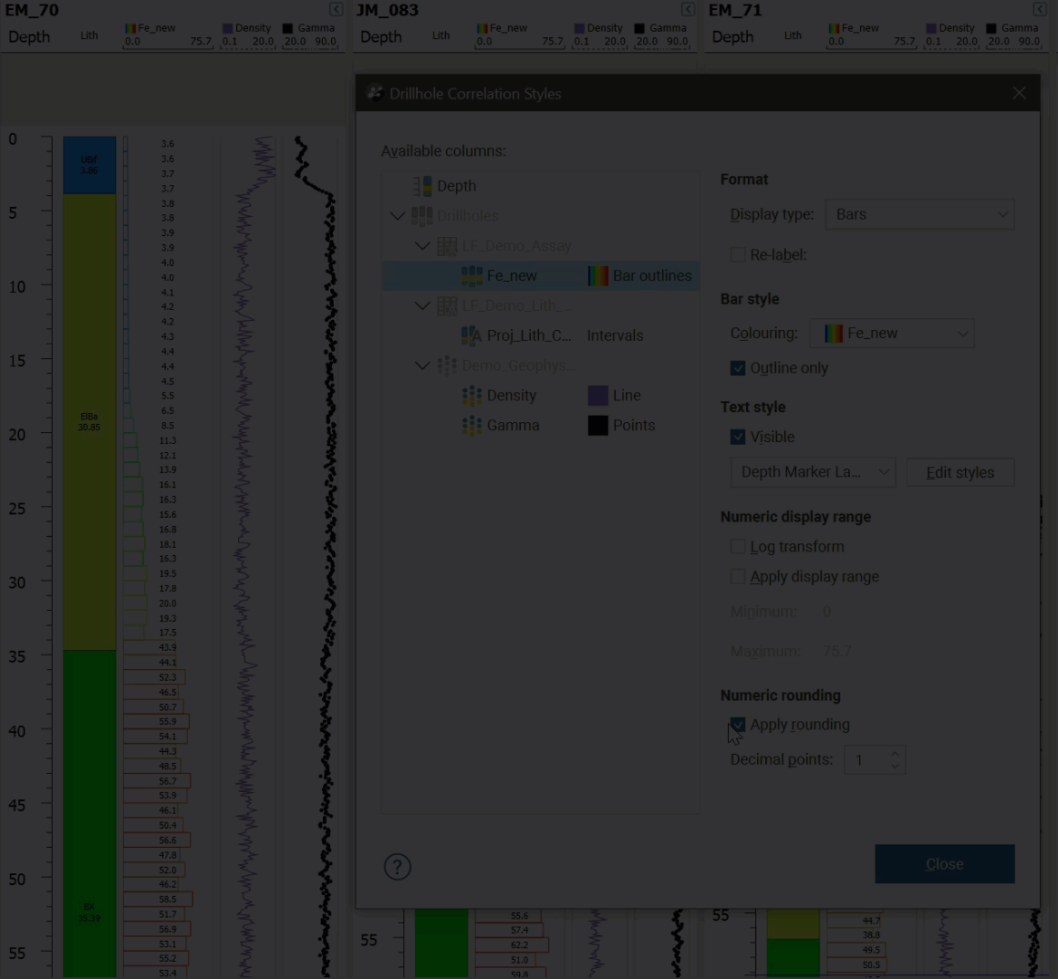Image resolution: width=1058 pixels, height=979 pixels.
Task: Click the Close button
Action: coord(944,864)
